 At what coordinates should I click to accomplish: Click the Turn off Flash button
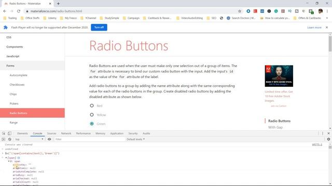click(99, 27)
